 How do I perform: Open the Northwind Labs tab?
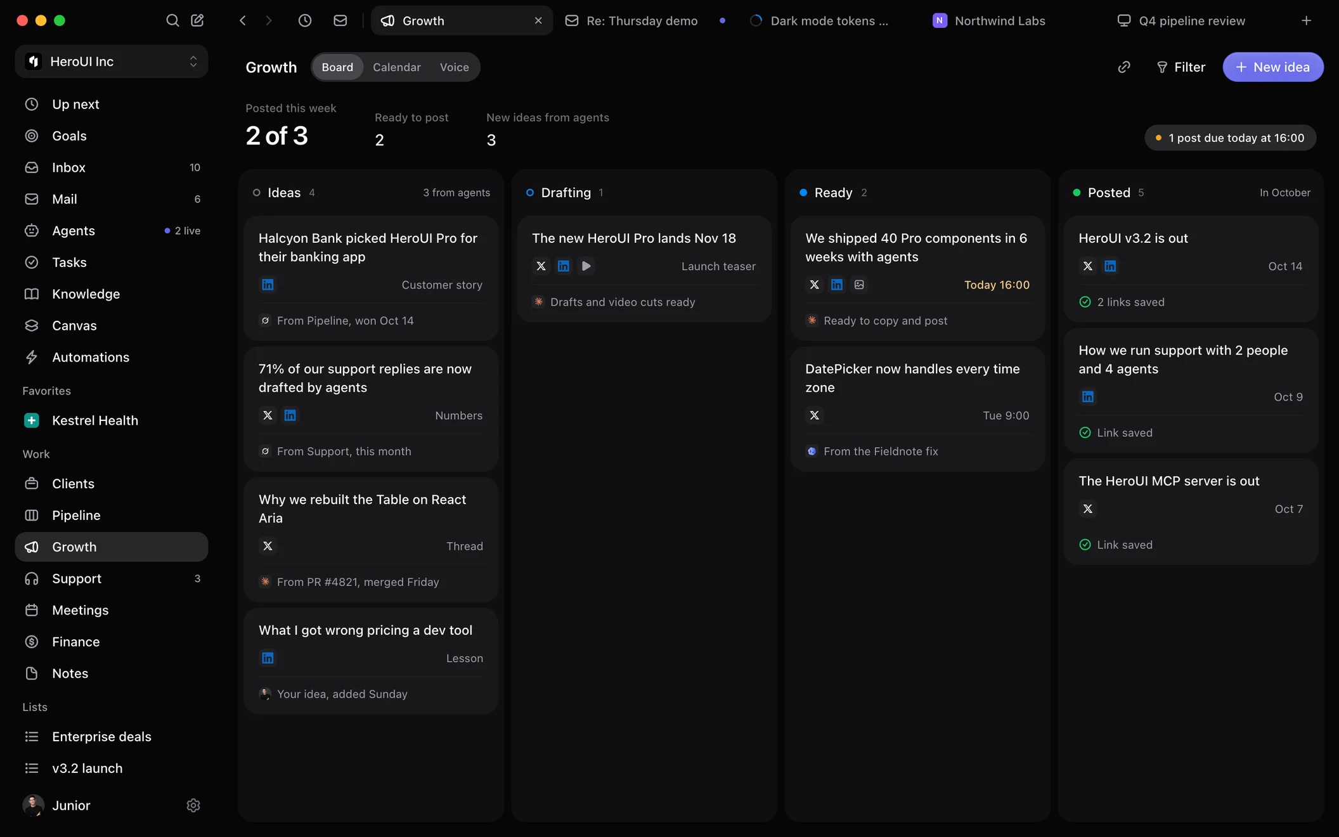[x=1012, y=20]
